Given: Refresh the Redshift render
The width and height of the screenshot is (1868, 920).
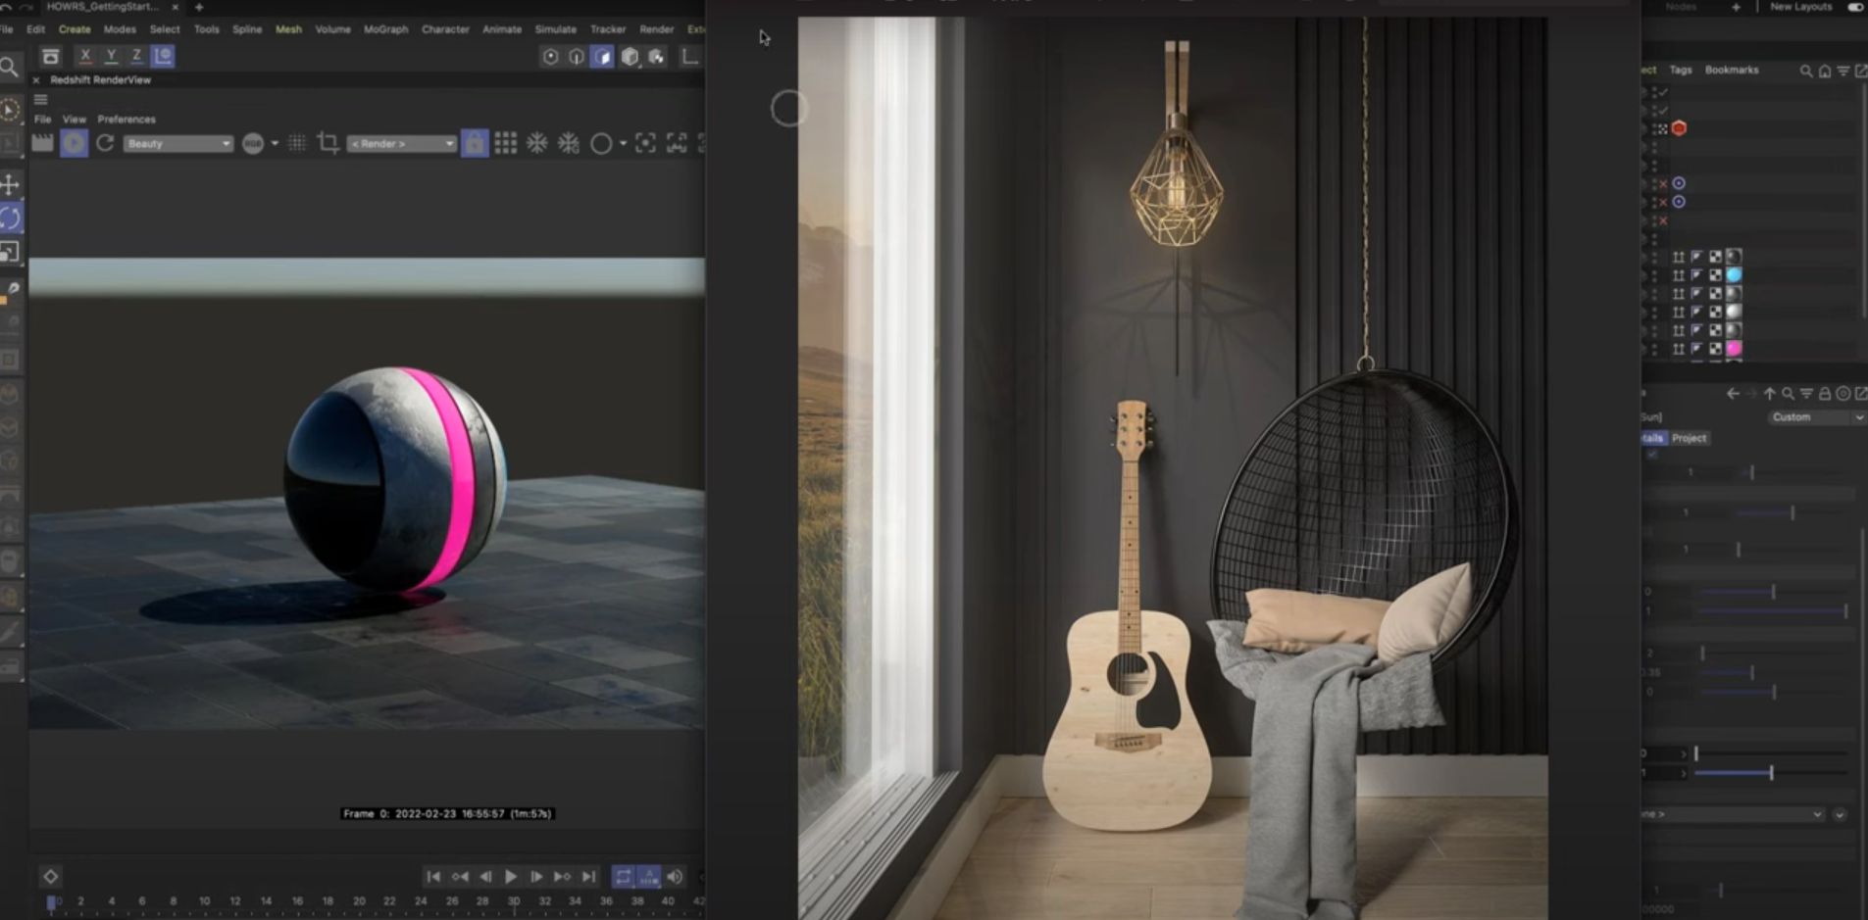Looking at the screenshot, I should (x=104, y=143).
